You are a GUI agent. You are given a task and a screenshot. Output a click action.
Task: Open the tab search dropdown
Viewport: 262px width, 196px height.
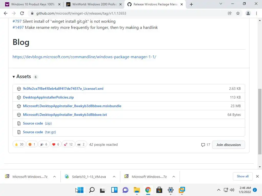(x=221, y=4)
